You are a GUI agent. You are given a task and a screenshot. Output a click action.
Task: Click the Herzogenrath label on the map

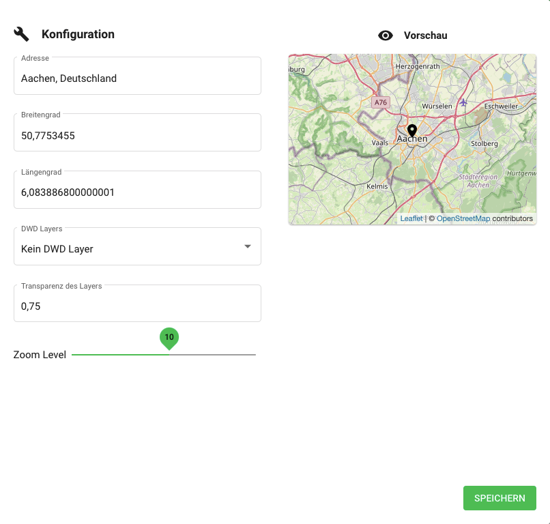coord(418,66)
